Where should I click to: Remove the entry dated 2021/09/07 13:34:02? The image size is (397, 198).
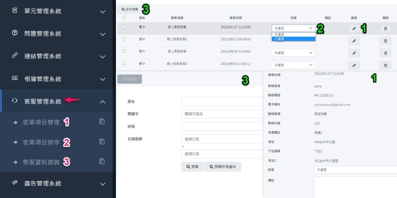pos(385,53)
